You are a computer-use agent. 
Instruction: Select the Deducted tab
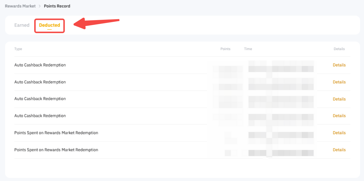[50, 25]
